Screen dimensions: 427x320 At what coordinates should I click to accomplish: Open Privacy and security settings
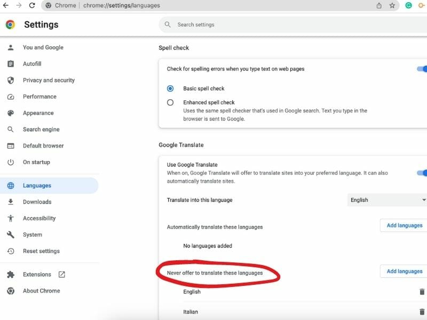[x=49, y=81]
